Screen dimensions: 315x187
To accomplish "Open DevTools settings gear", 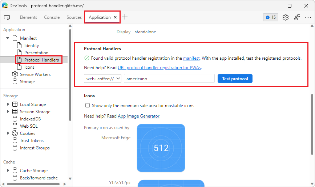I will click(x=286, y=17).
